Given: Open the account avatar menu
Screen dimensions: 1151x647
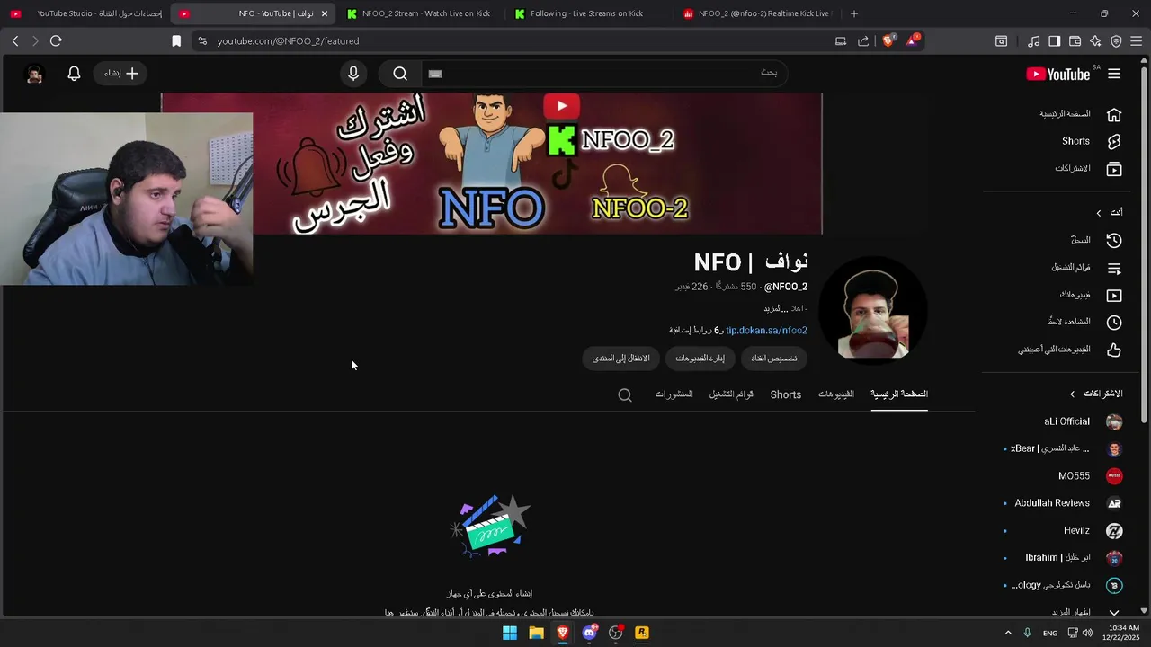Looking at the screenshot, I should (35, 74).
